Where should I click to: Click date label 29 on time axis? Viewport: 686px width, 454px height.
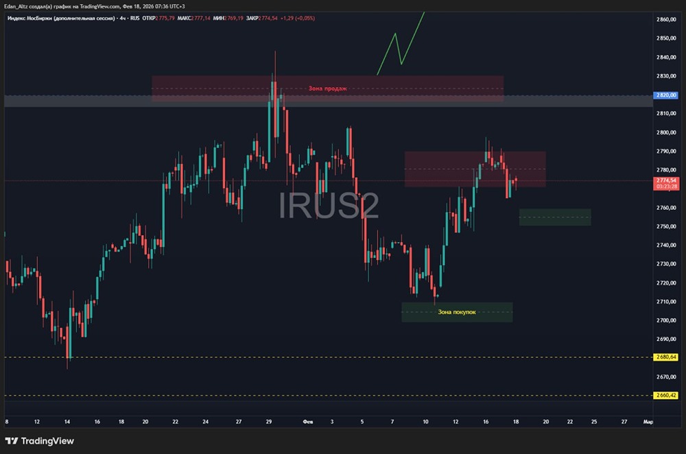click(x=269, y=422)
